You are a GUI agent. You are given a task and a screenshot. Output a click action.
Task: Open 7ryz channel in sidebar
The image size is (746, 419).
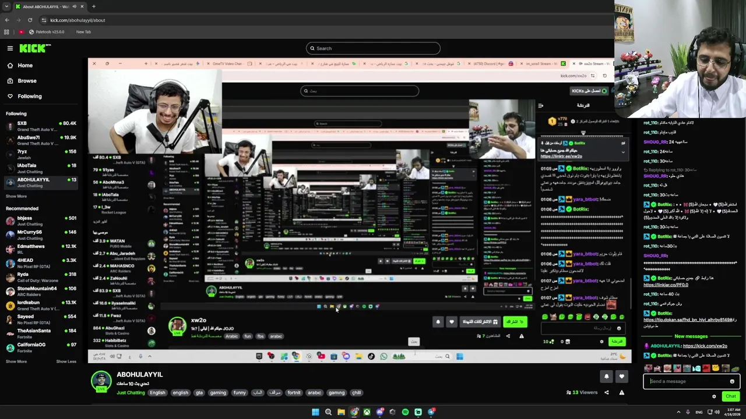pyautogui.click(x=41, y=154)
